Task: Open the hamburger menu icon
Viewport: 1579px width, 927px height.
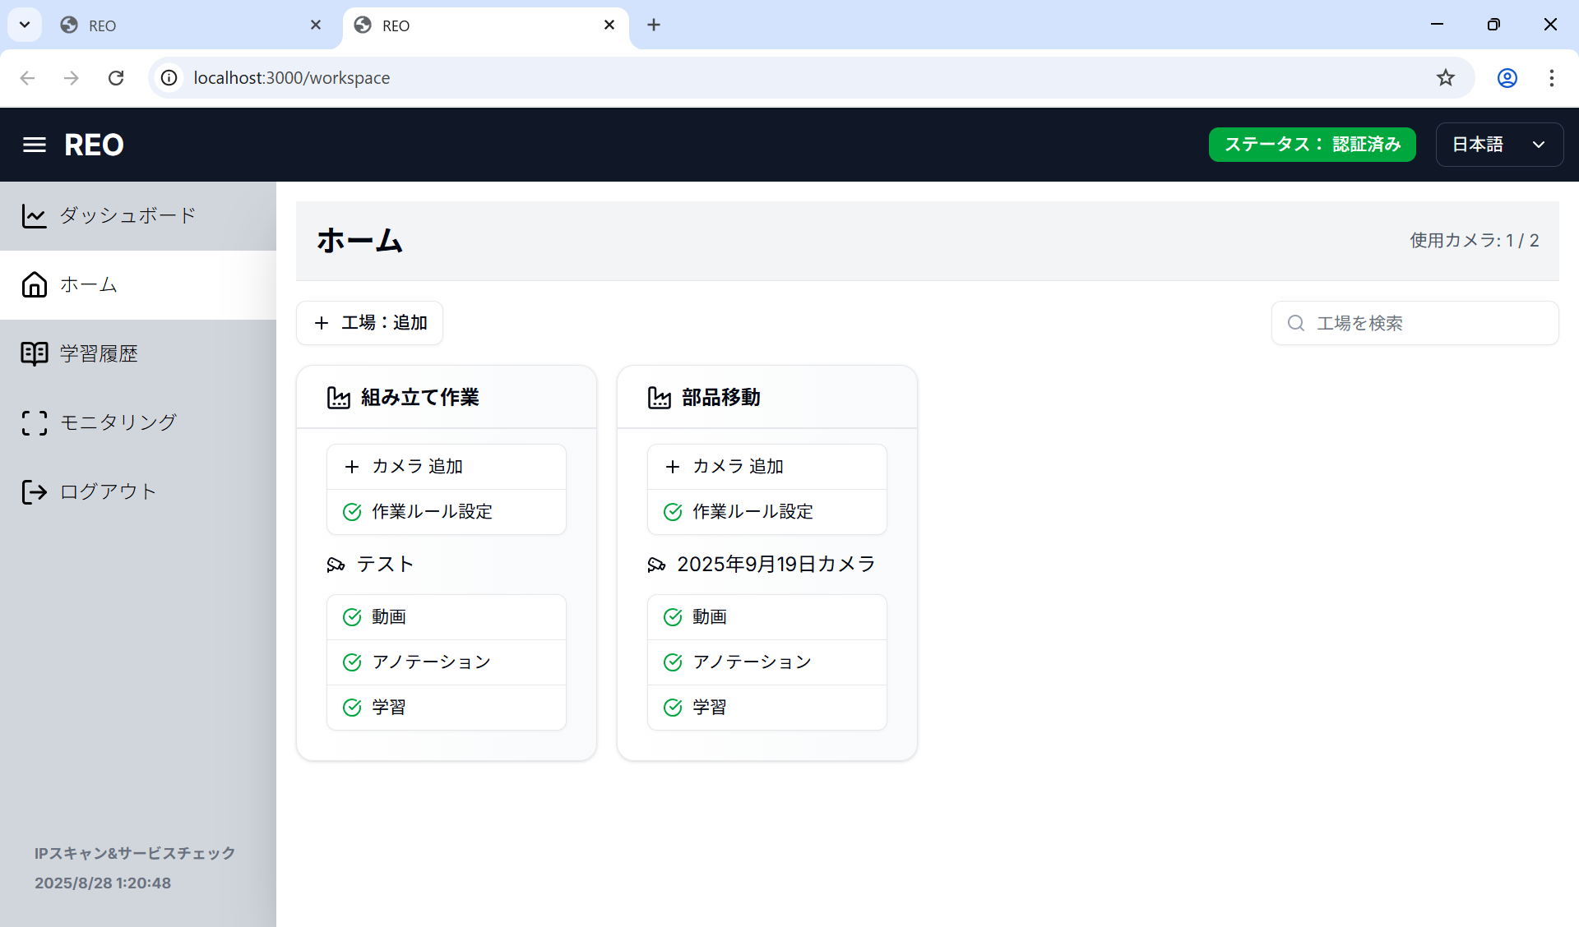Action: (x=34, y=145)
